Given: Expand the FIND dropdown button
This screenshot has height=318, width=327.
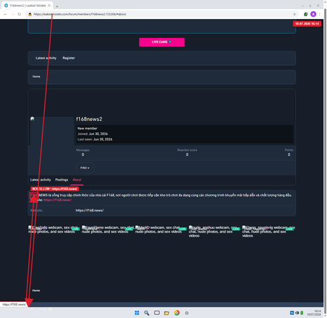Looking at the screenshot, I should (85, 168).
